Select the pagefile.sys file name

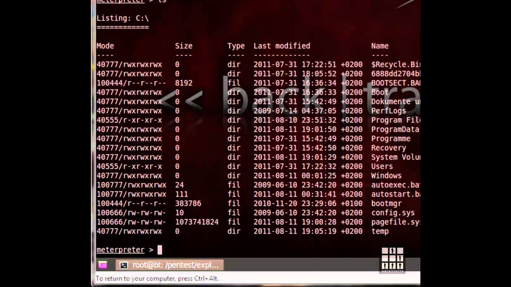point(396,222)
